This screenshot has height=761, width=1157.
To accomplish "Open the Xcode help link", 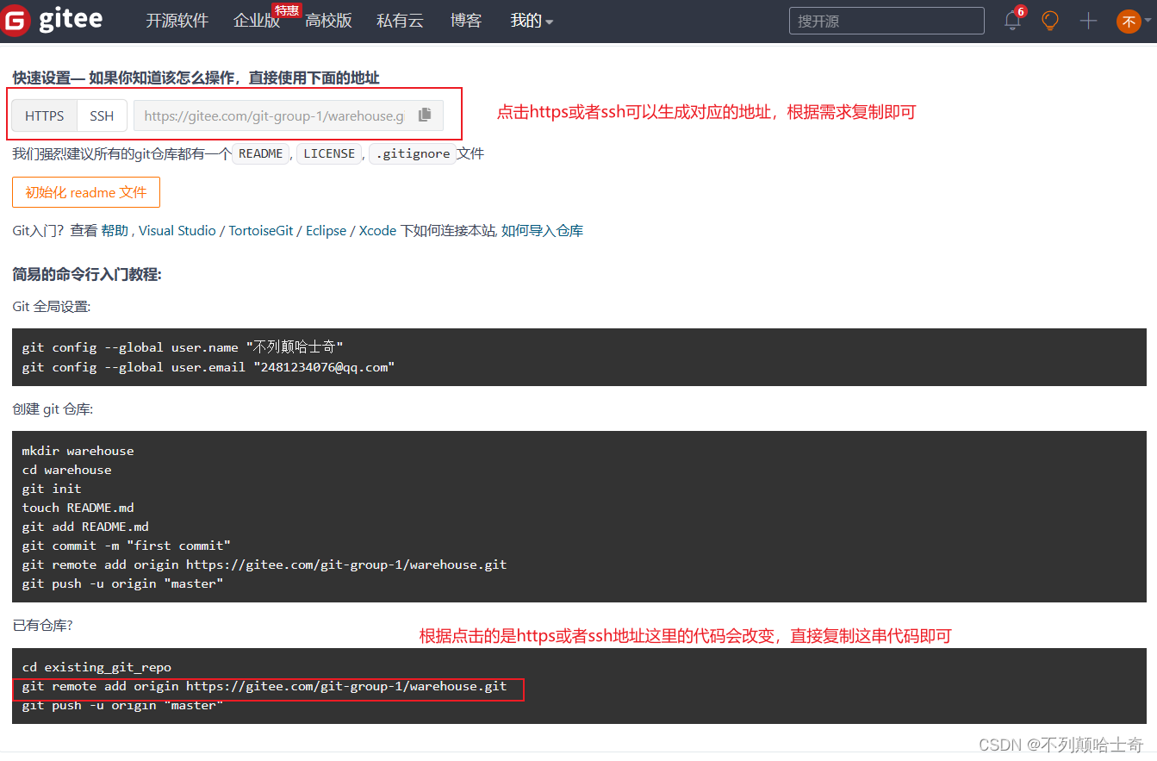I will [377, 231].
